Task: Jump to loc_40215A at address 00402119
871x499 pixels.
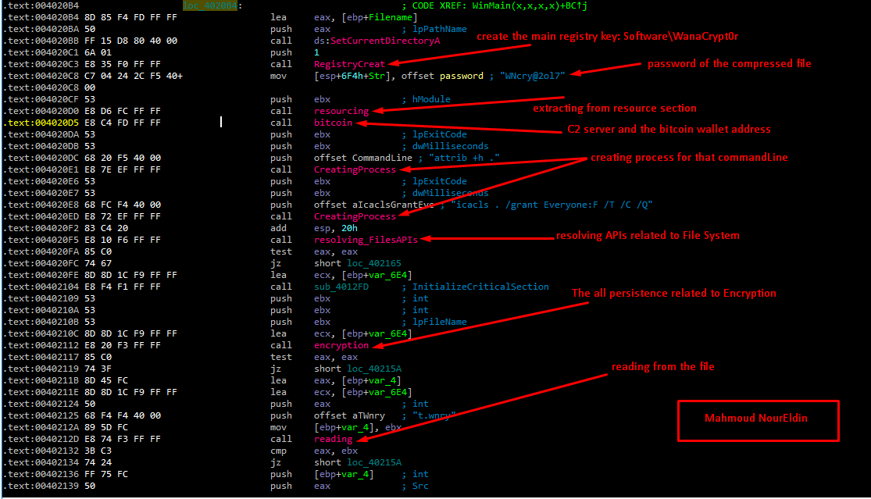Action: 374,369
